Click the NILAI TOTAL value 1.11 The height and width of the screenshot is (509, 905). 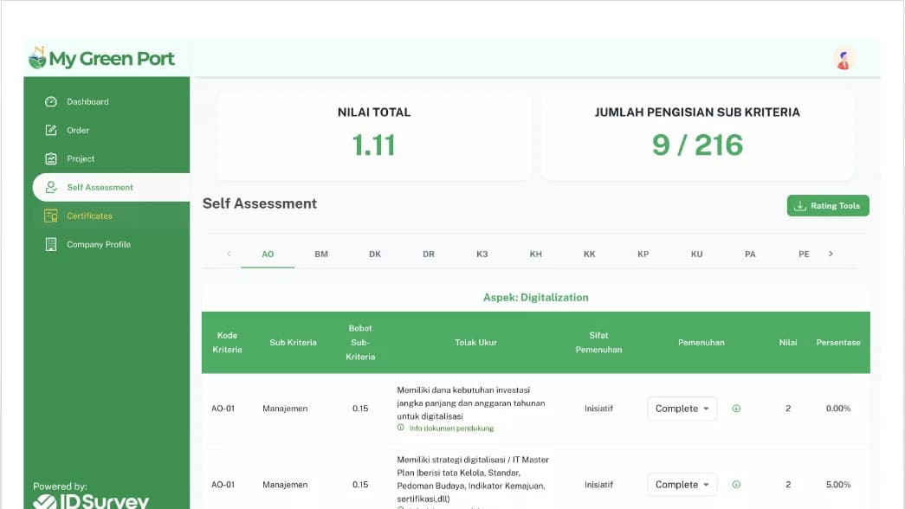click(x=374, y=145)
